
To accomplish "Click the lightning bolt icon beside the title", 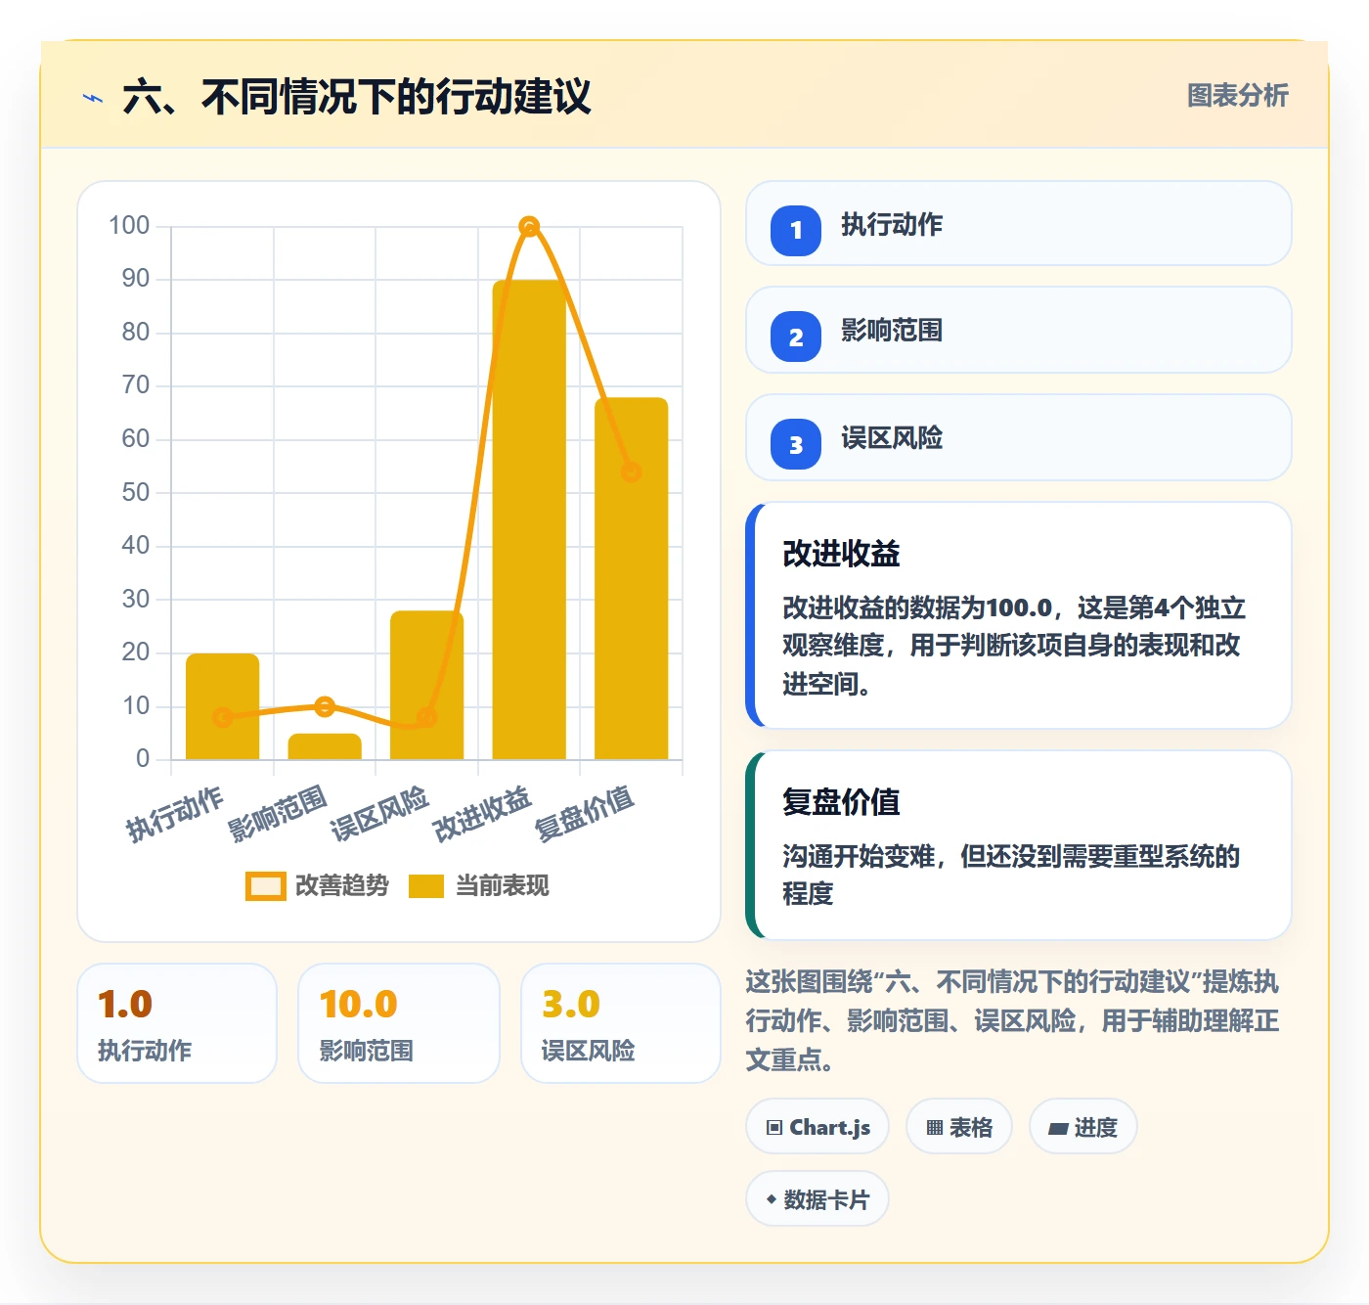I will [93, 98].
